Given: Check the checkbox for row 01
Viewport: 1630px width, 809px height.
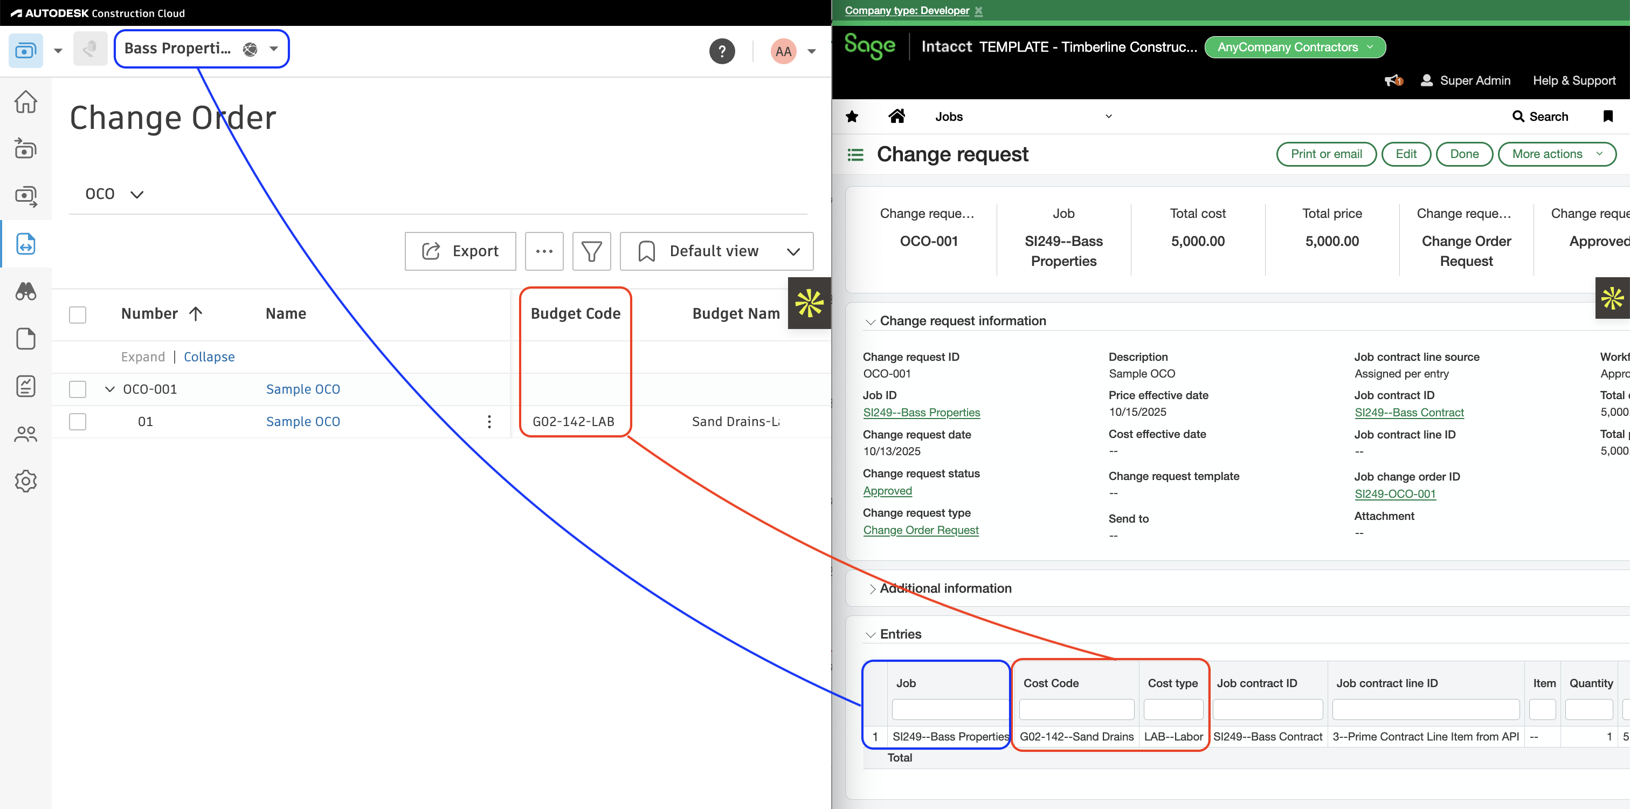Looking at the screenshot, I should point(77,421).
